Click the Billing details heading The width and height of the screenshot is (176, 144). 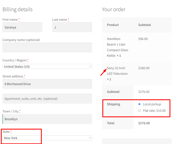pos(18,9)
